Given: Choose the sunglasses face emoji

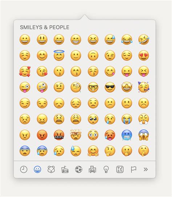Looking at the screenshot, I should (x=110, y=87).
